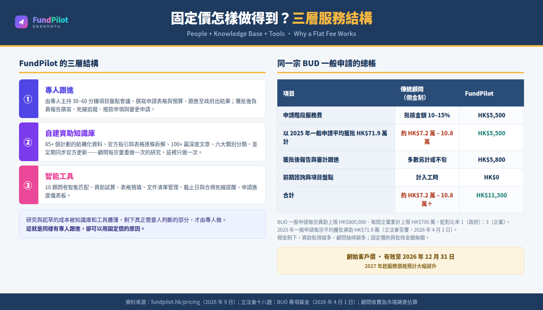Screen dimensions: 543x310
Task: Click the row label 前期諮詢與項目盤點
Action: tap(308, 177)
